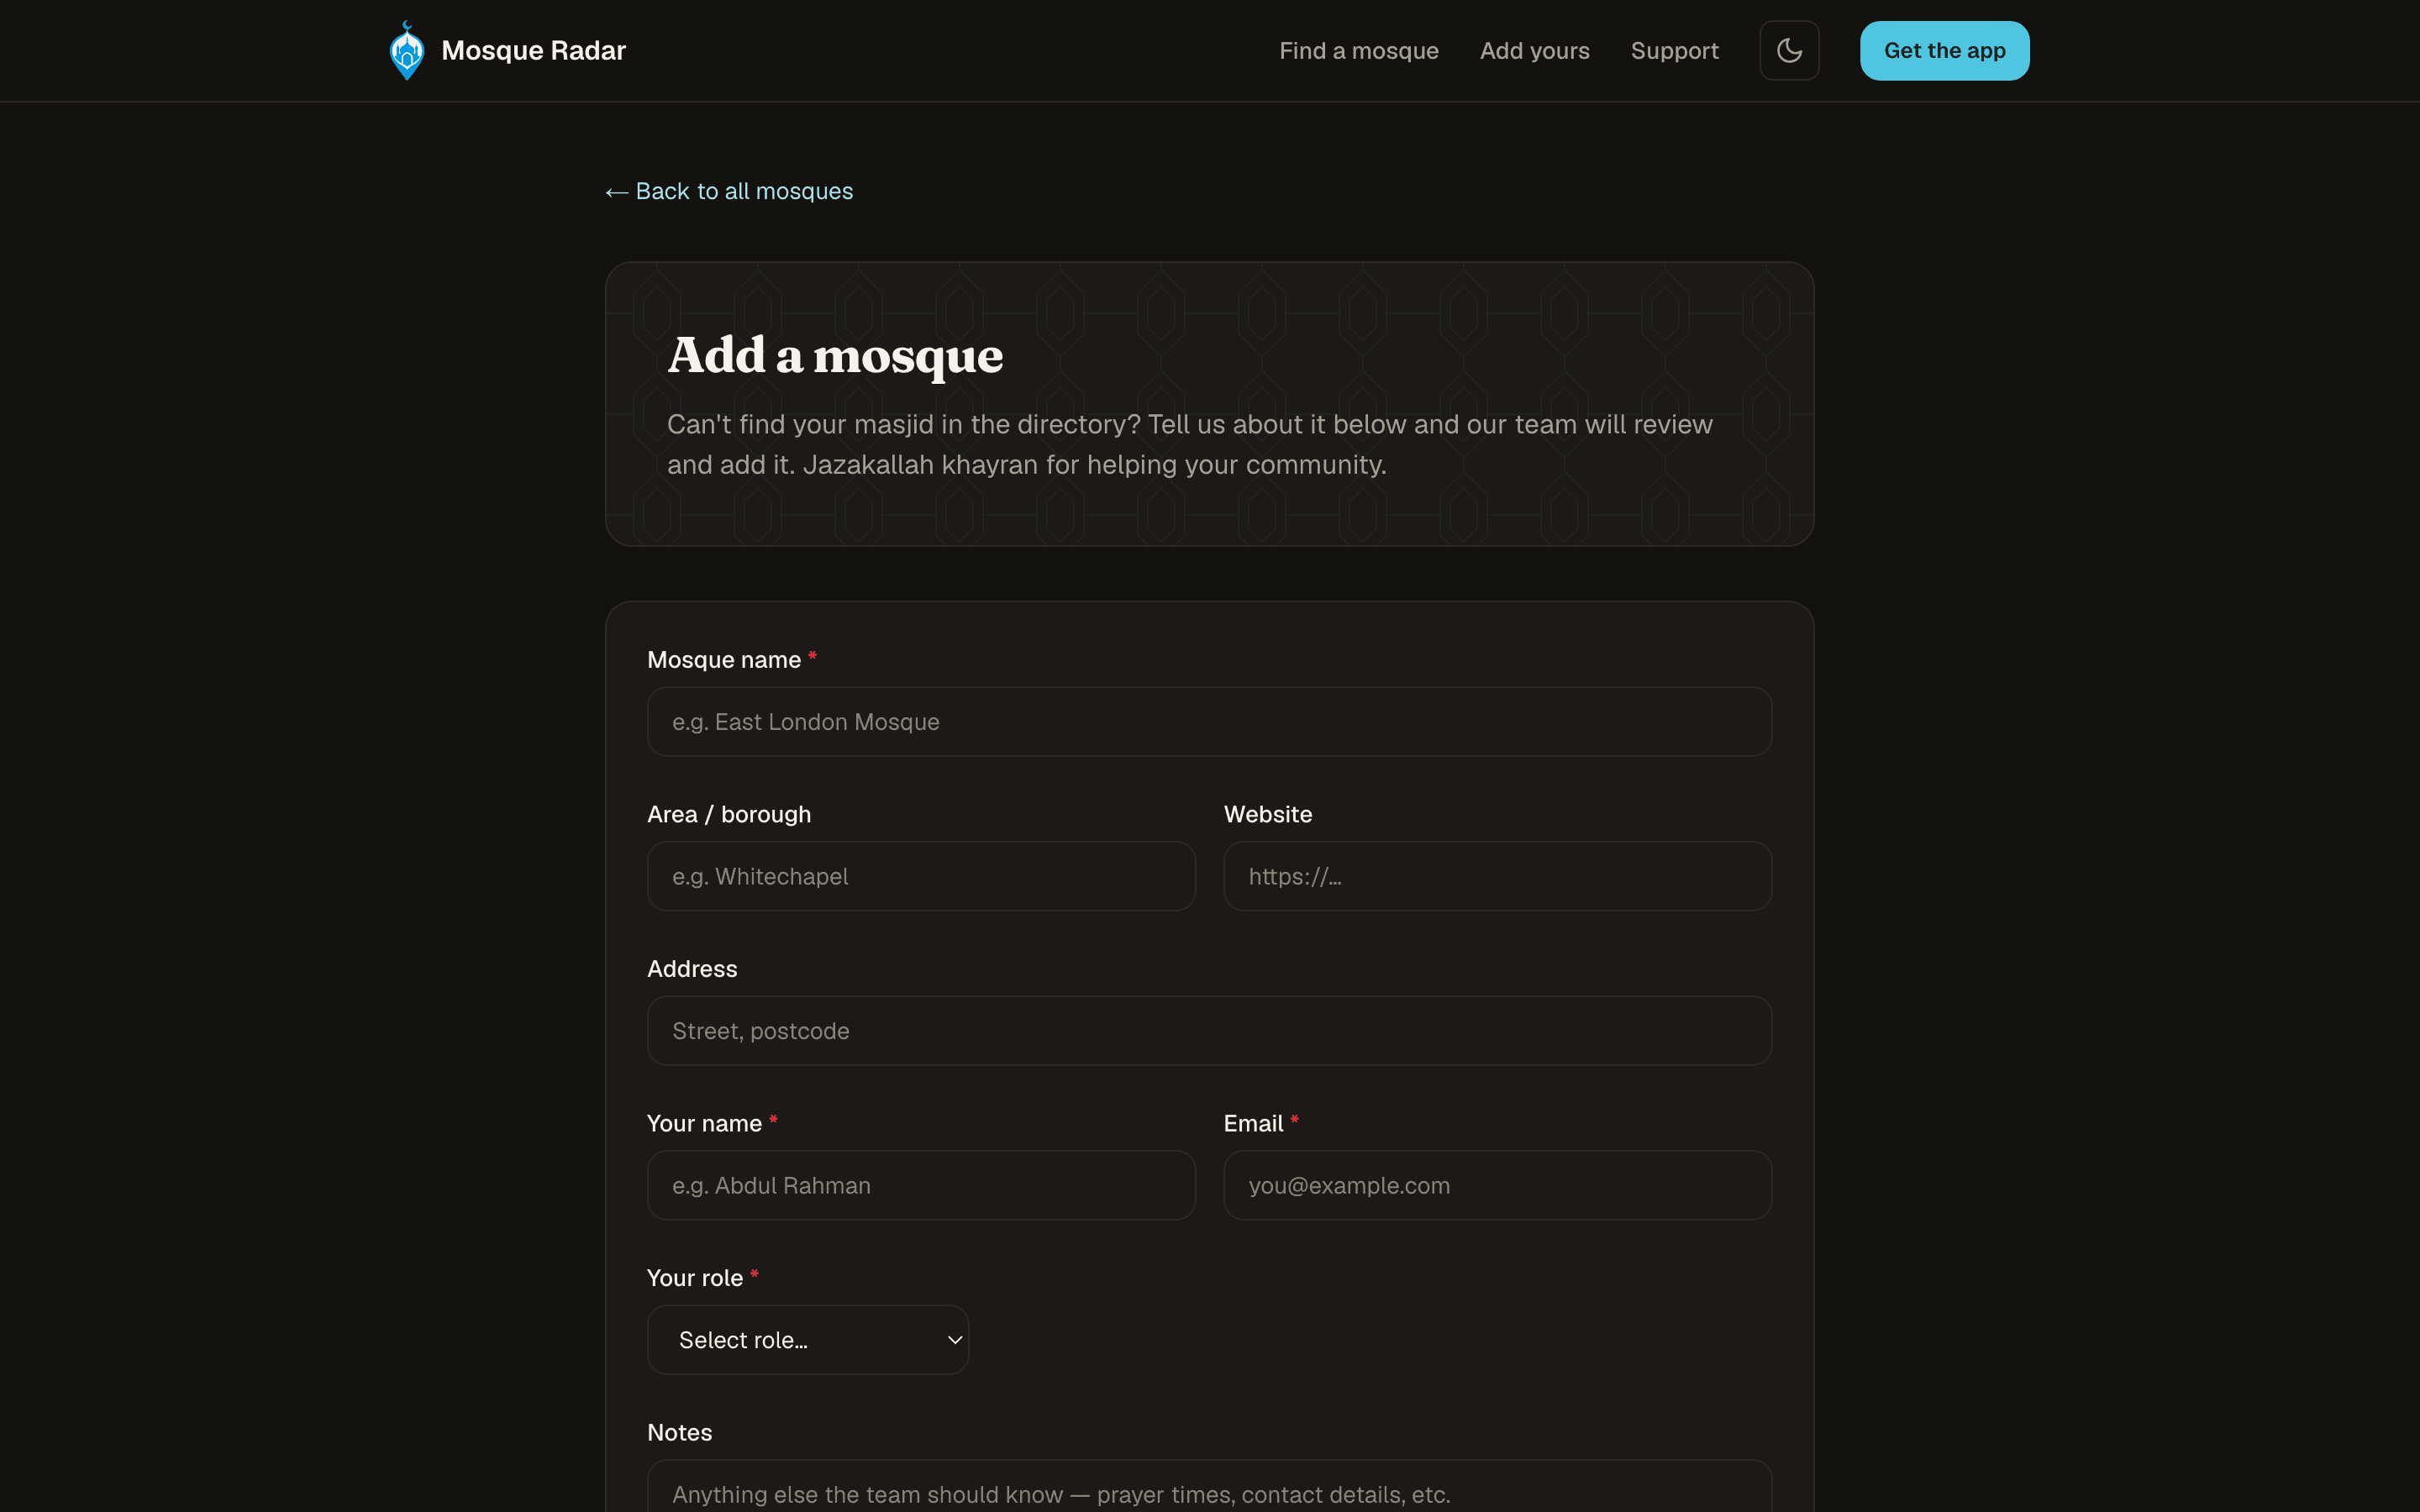This screenshot has width=2420, height=1512.
Task: Click the Website field label
Action: point(1267,814)
